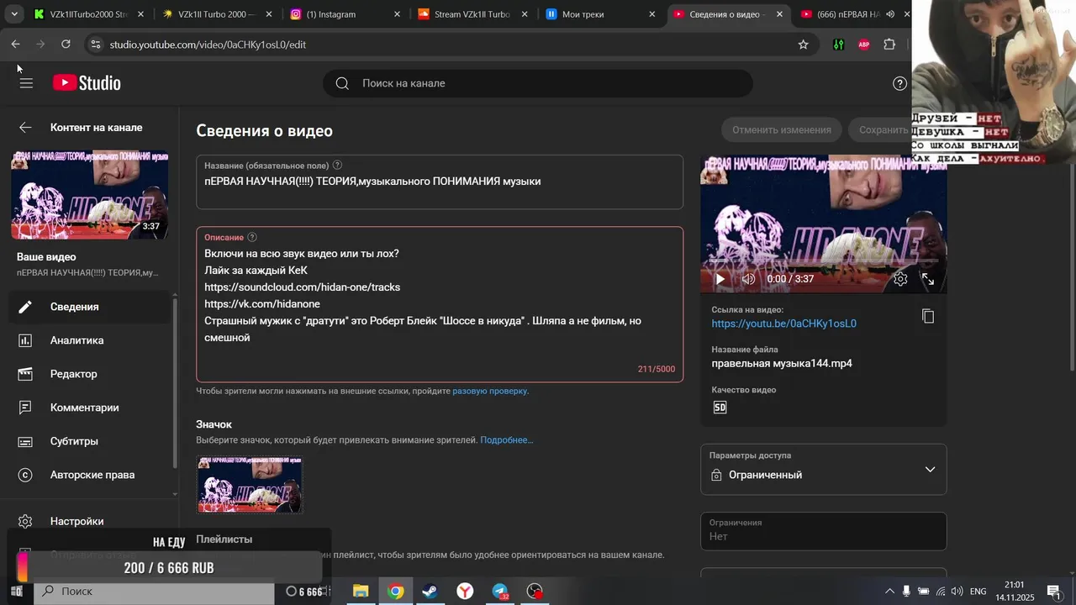1076x605 pixels.
Task: Play the video preview
Action: (x=720, y=279)
